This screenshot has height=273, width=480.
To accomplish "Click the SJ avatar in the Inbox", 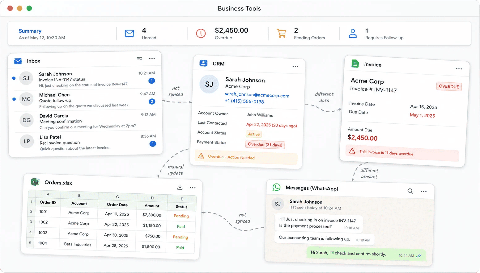I will pos(26,78).
